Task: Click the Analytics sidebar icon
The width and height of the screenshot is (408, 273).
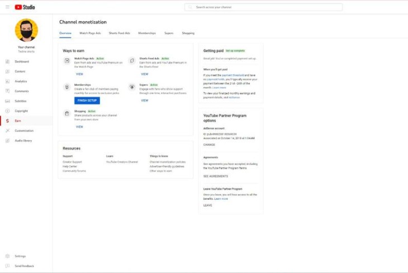Action: click(x=8, y=82)
